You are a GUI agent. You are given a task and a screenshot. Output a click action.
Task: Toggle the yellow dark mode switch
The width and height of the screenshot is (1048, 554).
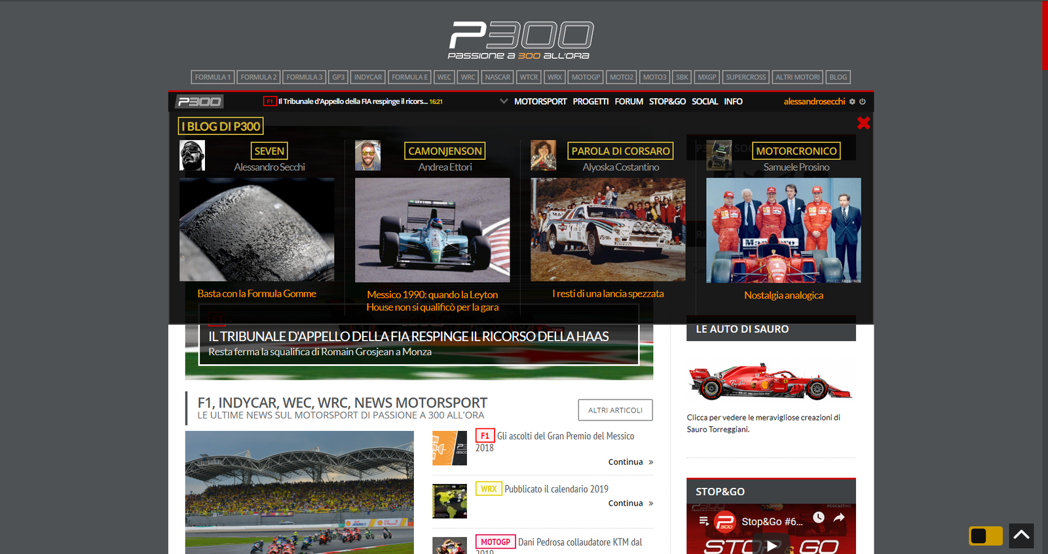pyautogui.click(x=986, y=536)
